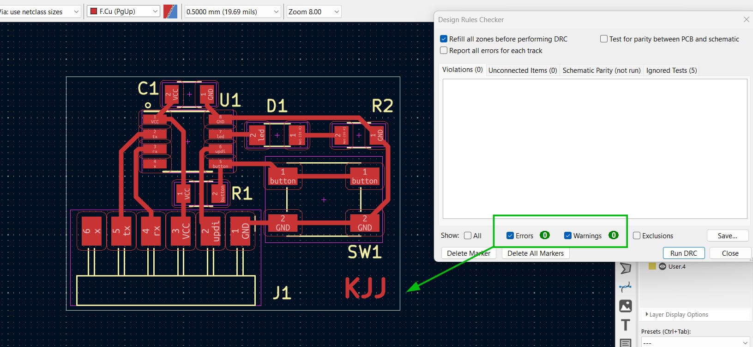
Task: Switch to the Violations (0) tab
Action: pyautogui.click(x=462, y=70)
